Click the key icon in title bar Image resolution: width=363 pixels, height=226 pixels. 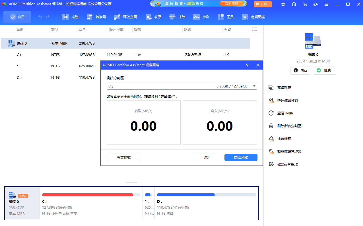pos(305,4)
